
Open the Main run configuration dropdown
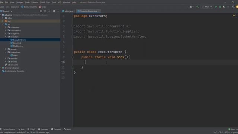(207, 7)
